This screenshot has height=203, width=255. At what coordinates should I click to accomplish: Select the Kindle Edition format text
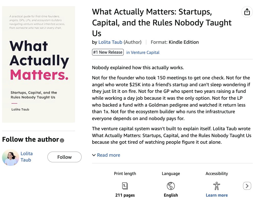pos(184,42)
